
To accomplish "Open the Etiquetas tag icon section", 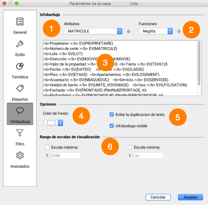I will click(20, 88).
